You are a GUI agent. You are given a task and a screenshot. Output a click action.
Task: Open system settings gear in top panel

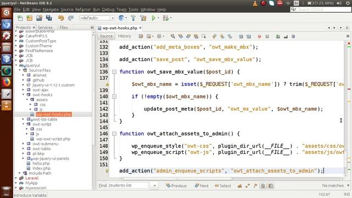pyautogui.click(x=348, y=3)
